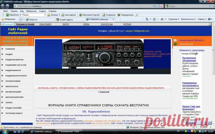Image resolution: width=215 pixels, height=134 pixels.
Task: Click the ГЛАВНАЯ | radiosayt taskbar button
Action: [x=42, y=131]
